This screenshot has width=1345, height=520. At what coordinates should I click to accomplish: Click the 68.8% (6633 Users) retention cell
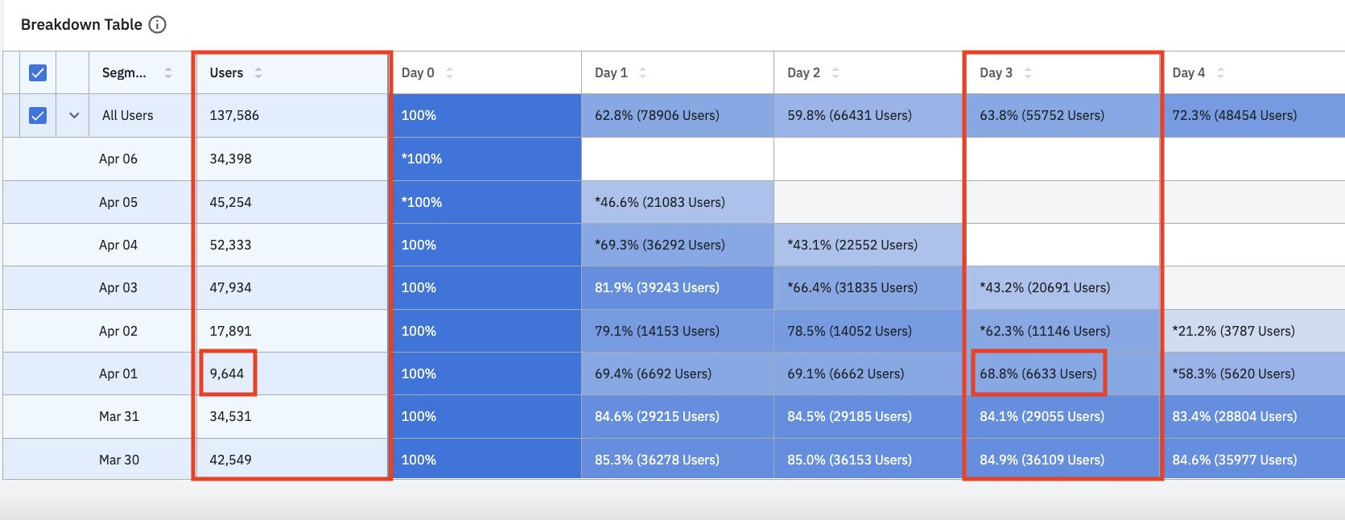(1038, 374)
